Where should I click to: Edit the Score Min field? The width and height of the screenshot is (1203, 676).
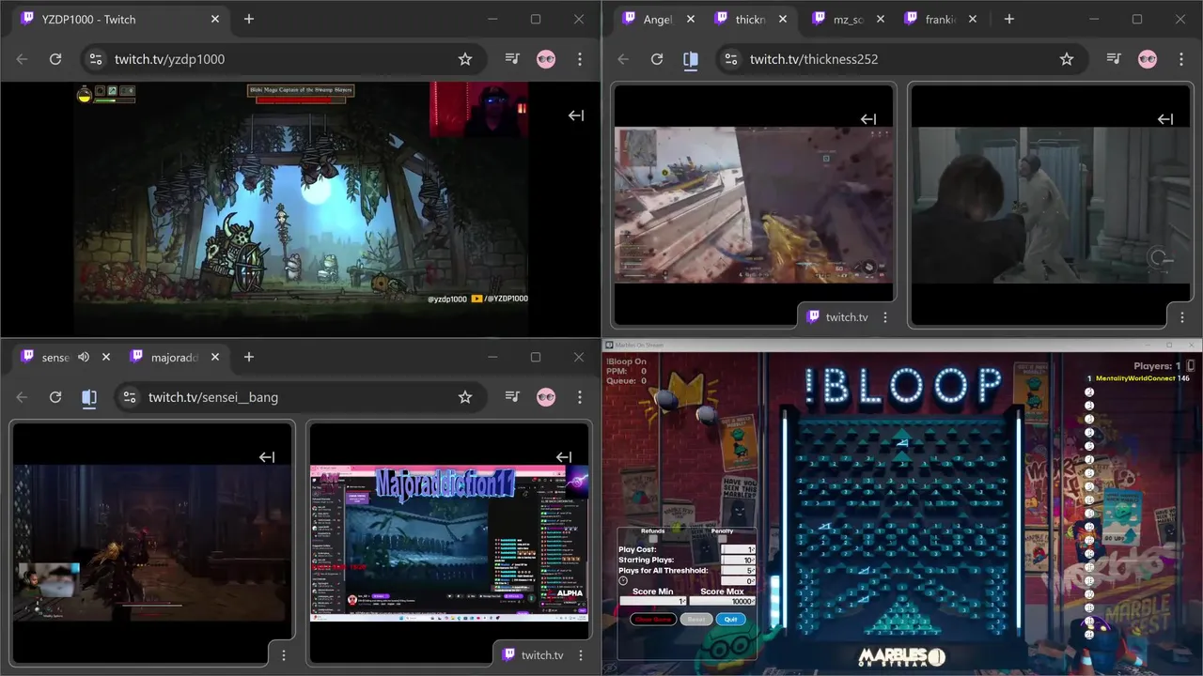(652, 601)
